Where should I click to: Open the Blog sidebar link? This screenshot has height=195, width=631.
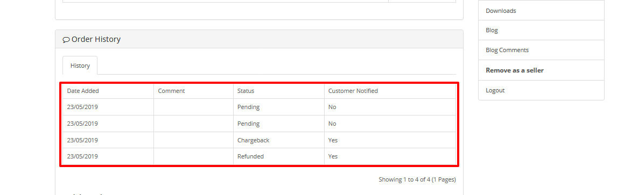click(541, 31)
